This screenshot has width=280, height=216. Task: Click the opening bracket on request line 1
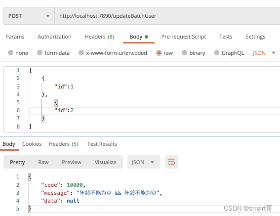coord(31,70)
